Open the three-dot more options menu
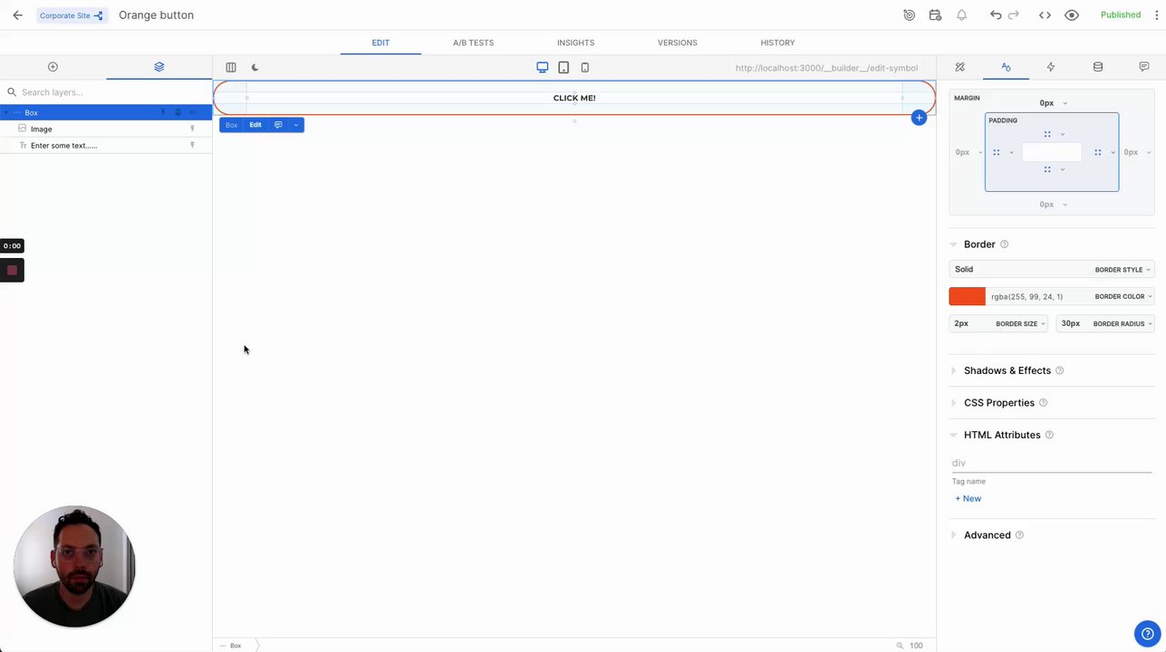 click(x=1156, y=15)
